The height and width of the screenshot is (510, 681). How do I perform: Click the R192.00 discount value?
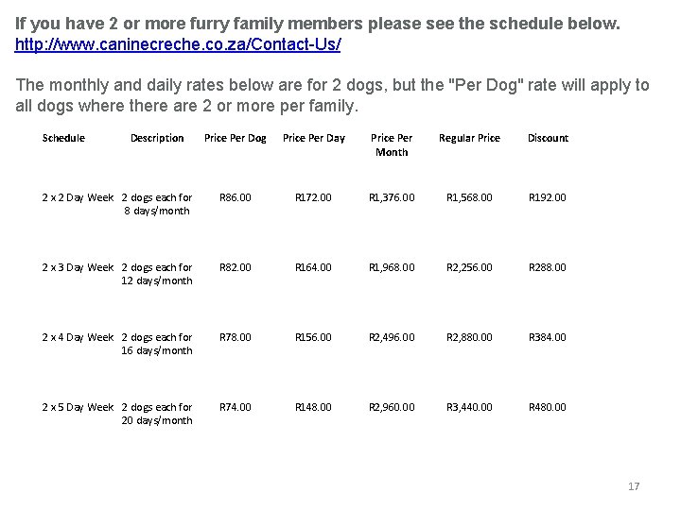548,197
